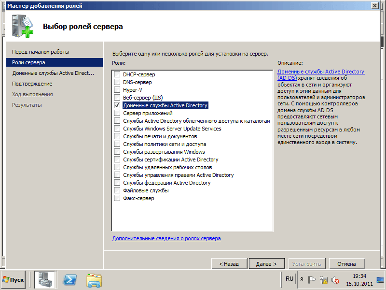
Task: Enable the Hyper-V role checkbox
Action: pos(117,89)
